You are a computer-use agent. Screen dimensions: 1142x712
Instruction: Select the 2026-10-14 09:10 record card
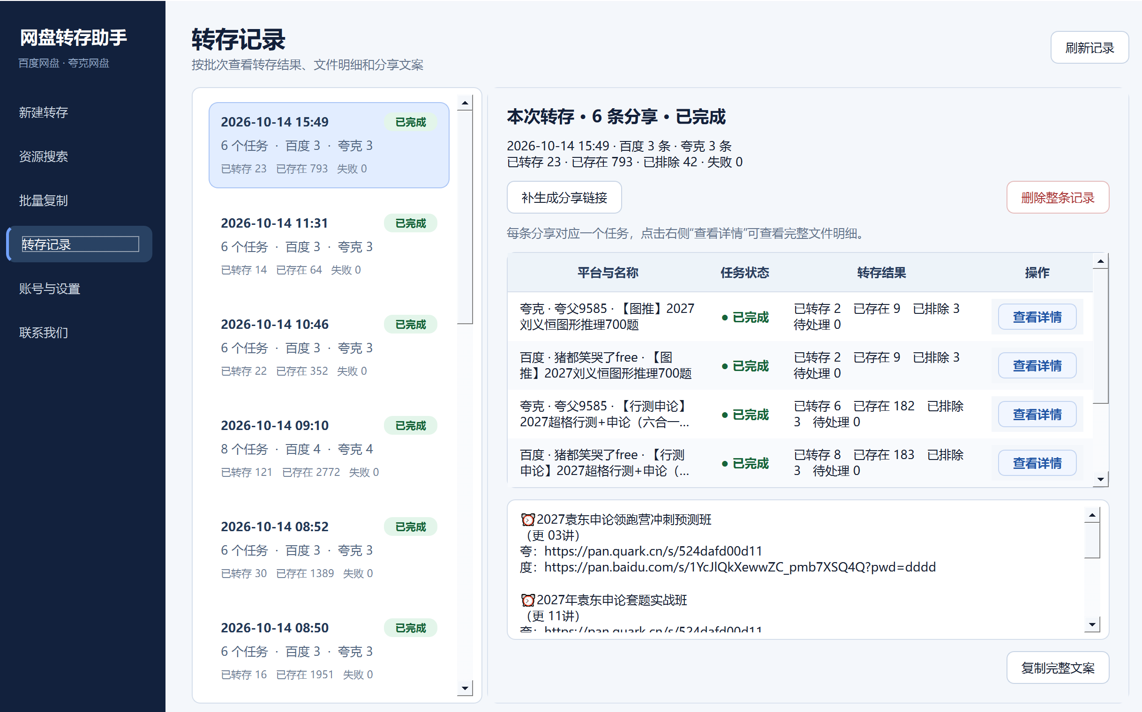pos(329,449)
